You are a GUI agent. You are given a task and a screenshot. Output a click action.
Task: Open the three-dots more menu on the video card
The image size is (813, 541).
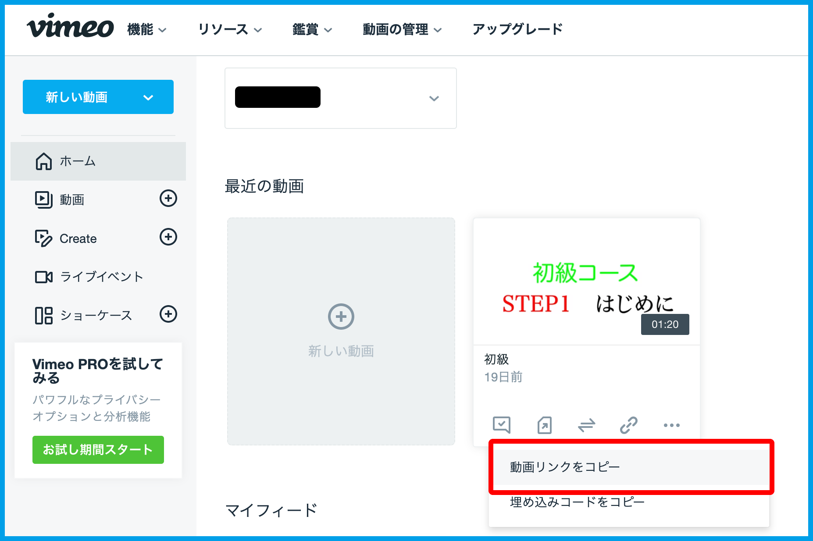point(671,425)
